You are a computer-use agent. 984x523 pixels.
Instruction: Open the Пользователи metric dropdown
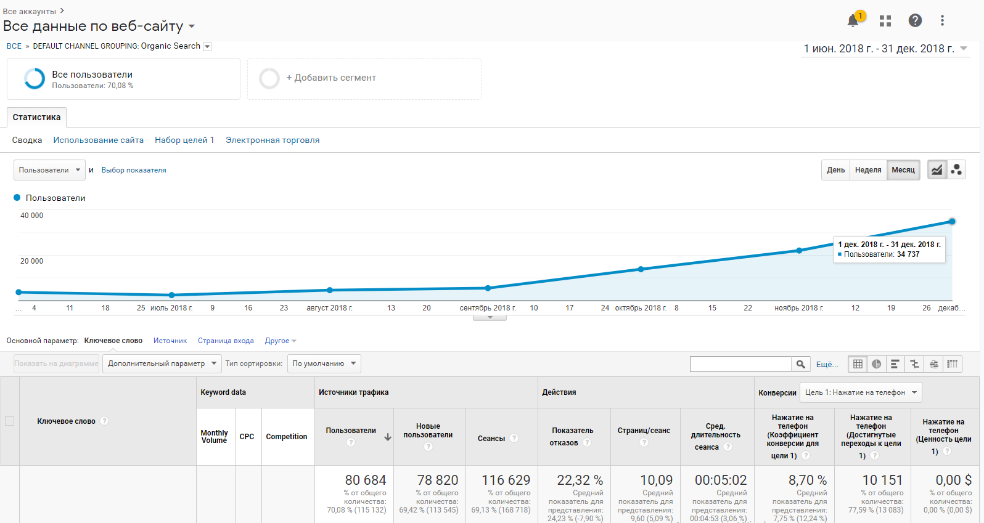tap(49, 170)
